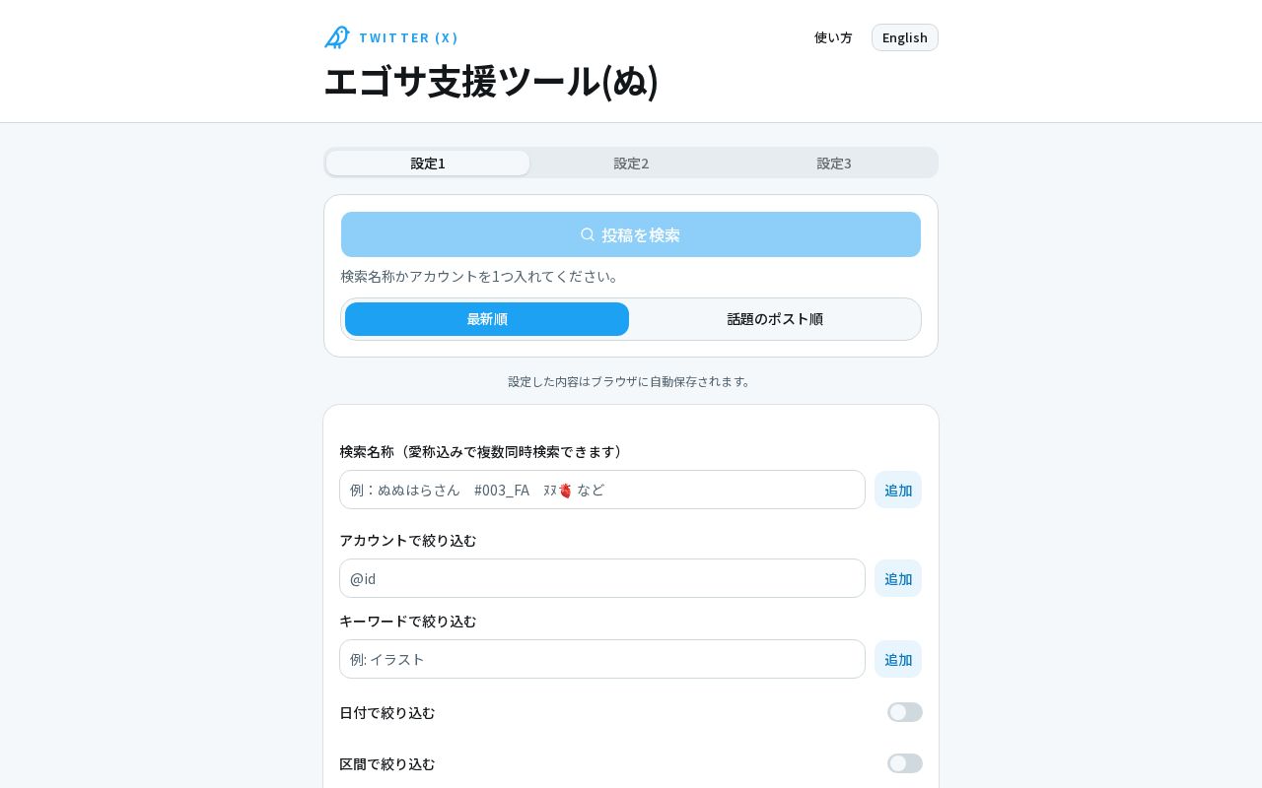Open the 設定3 tab
The height and width of the screenshot is (788, 1262).
(x=834, y=163)
